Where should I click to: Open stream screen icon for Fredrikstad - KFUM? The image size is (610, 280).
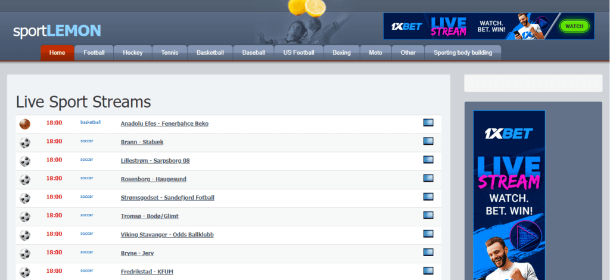428,270
